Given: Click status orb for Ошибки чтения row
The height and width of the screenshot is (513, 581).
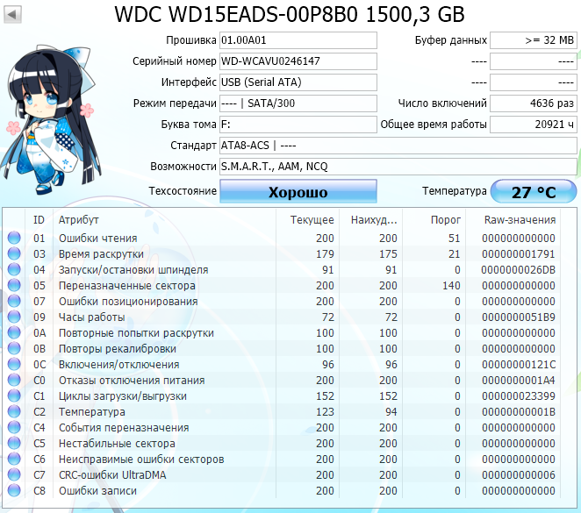Looking at the screenshot, I should coord(14,238).
